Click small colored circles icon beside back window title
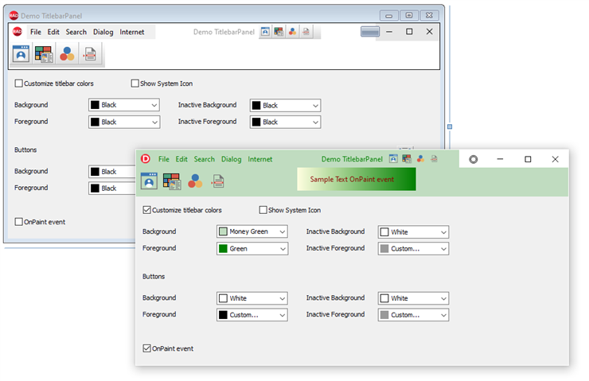589x381 pixels. 292,32
